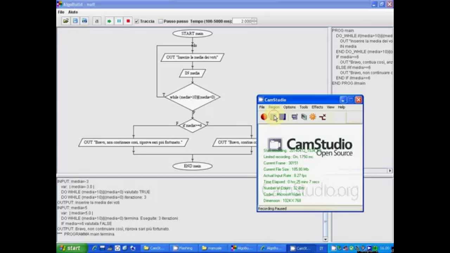Image resolution: width=450 pixels, height=253 pixels.
Task: Save the flowchart with the floppy disk icon
Action: pos(75,21)
